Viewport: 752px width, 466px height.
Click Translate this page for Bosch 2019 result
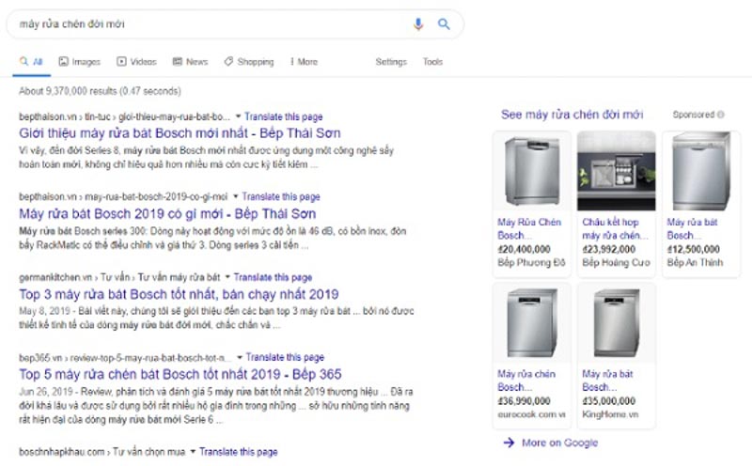pyautogui.click(x=281, y=196)
